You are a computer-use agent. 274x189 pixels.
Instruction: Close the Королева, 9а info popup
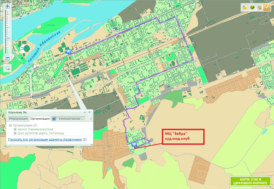pos(90,112)
